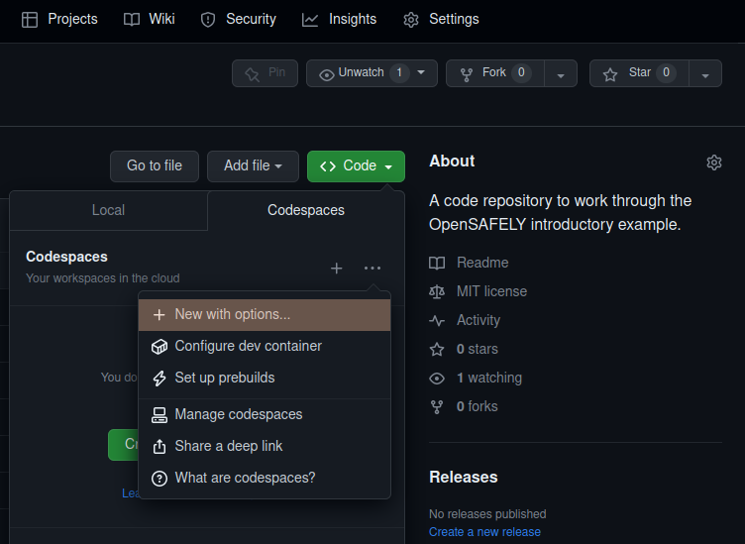Click the eye icon on Unwatch
The width and height of the screenshot is (745, 544).
pos(326,74)
